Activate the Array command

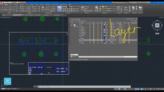[x=34, y=11]
